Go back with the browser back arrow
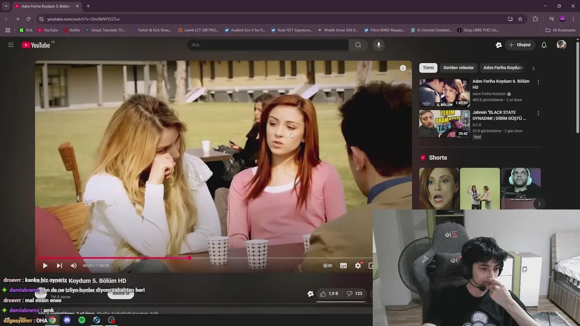Viewport: 580px width, 326px height. (x=6, y=19)
